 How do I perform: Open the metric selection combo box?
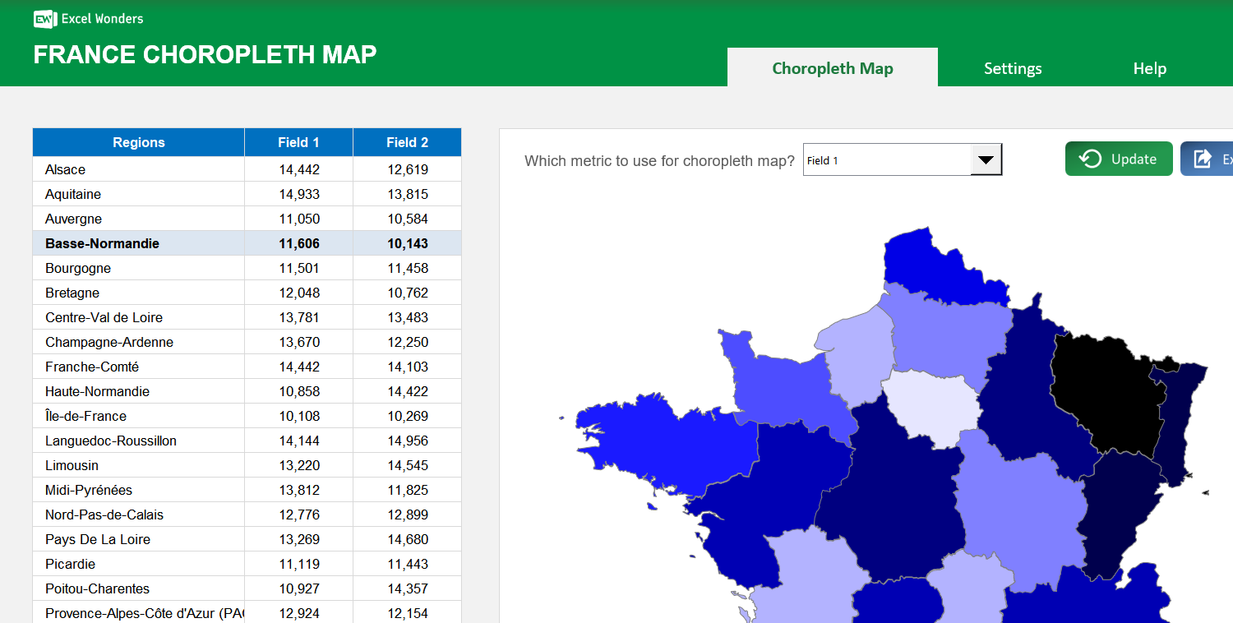pos(888,159)
